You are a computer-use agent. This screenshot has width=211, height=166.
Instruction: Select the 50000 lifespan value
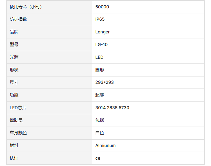tap(102, 7)
